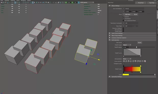
Task: Disable the Viewport color checkbox
Action: point(123,64)
